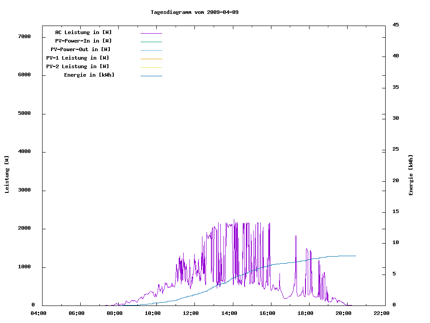Click the blue PV-Power-Out legend line sample
Viewport: 430px width, 323px height.
(x=151, y=50)
